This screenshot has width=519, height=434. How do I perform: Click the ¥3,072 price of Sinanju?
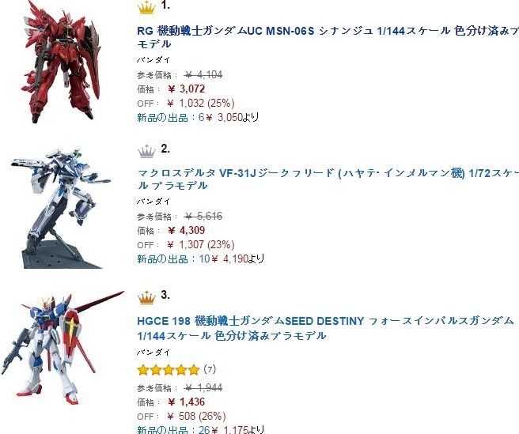tap(187, 89)
